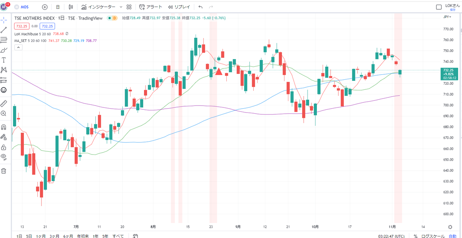Image resolution: width=462 pixels, height=238 pixels.
Task: Select the 年初来 date range
Action: tap(83, 236)
